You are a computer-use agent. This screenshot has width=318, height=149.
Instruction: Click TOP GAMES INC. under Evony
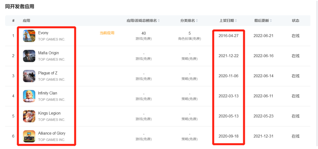(x=52, y=39)
